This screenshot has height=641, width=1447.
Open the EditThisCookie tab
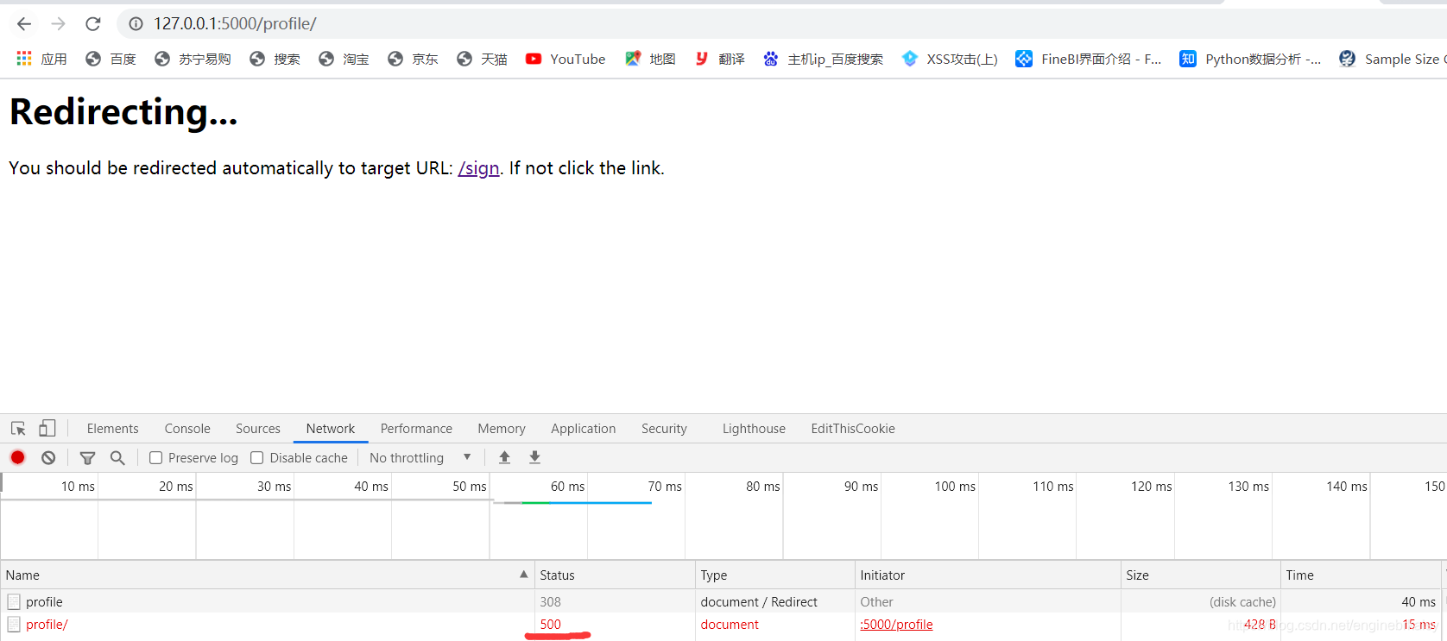pos(853,429)
